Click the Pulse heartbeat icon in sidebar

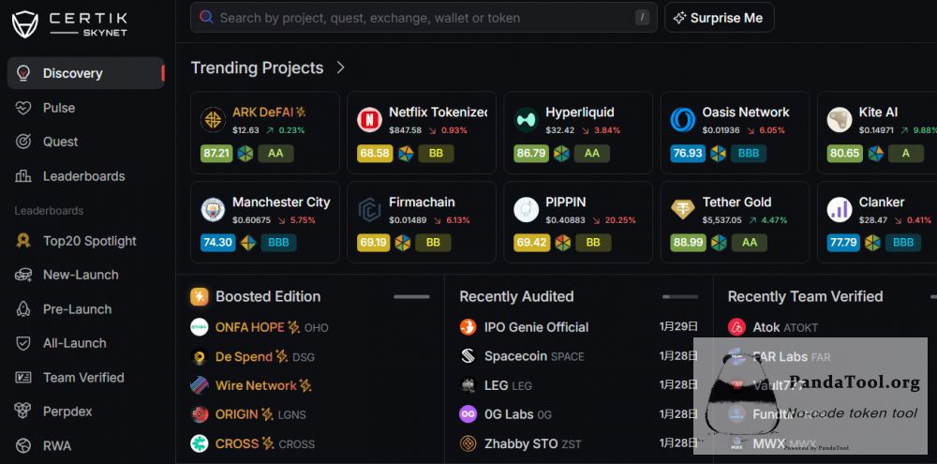point(23,108)
